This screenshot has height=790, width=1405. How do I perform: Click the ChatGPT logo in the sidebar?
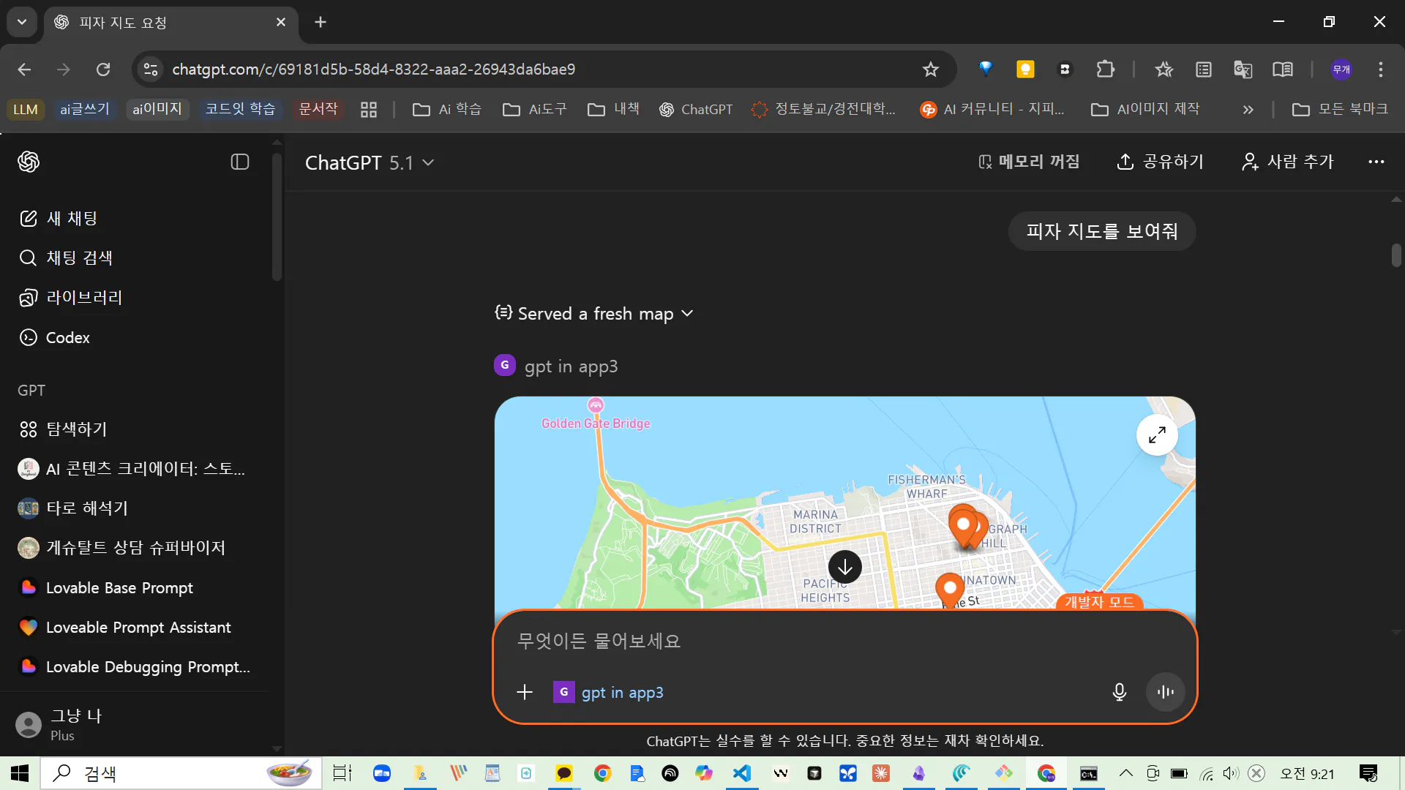[29, 162]
